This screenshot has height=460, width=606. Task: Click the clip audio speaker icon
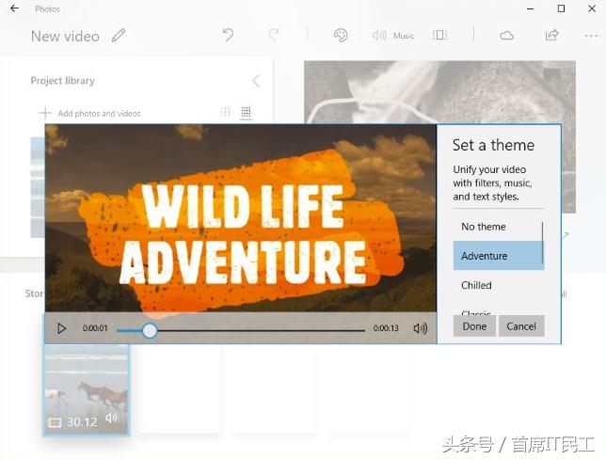[111, 418]
